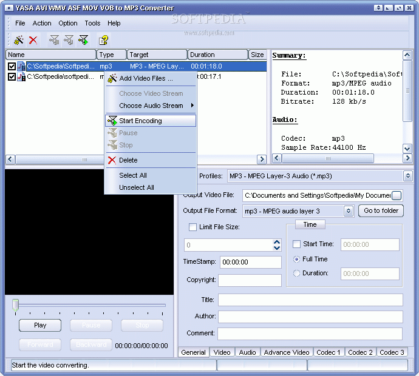Click the Size column header
The height and width of the screenshot is (376, 419).
[x=257, y=55]
